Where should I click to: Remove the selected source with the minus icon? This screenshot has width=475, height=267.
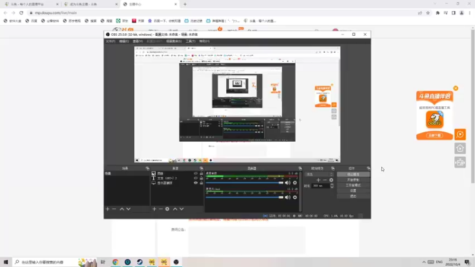[161, 209]
